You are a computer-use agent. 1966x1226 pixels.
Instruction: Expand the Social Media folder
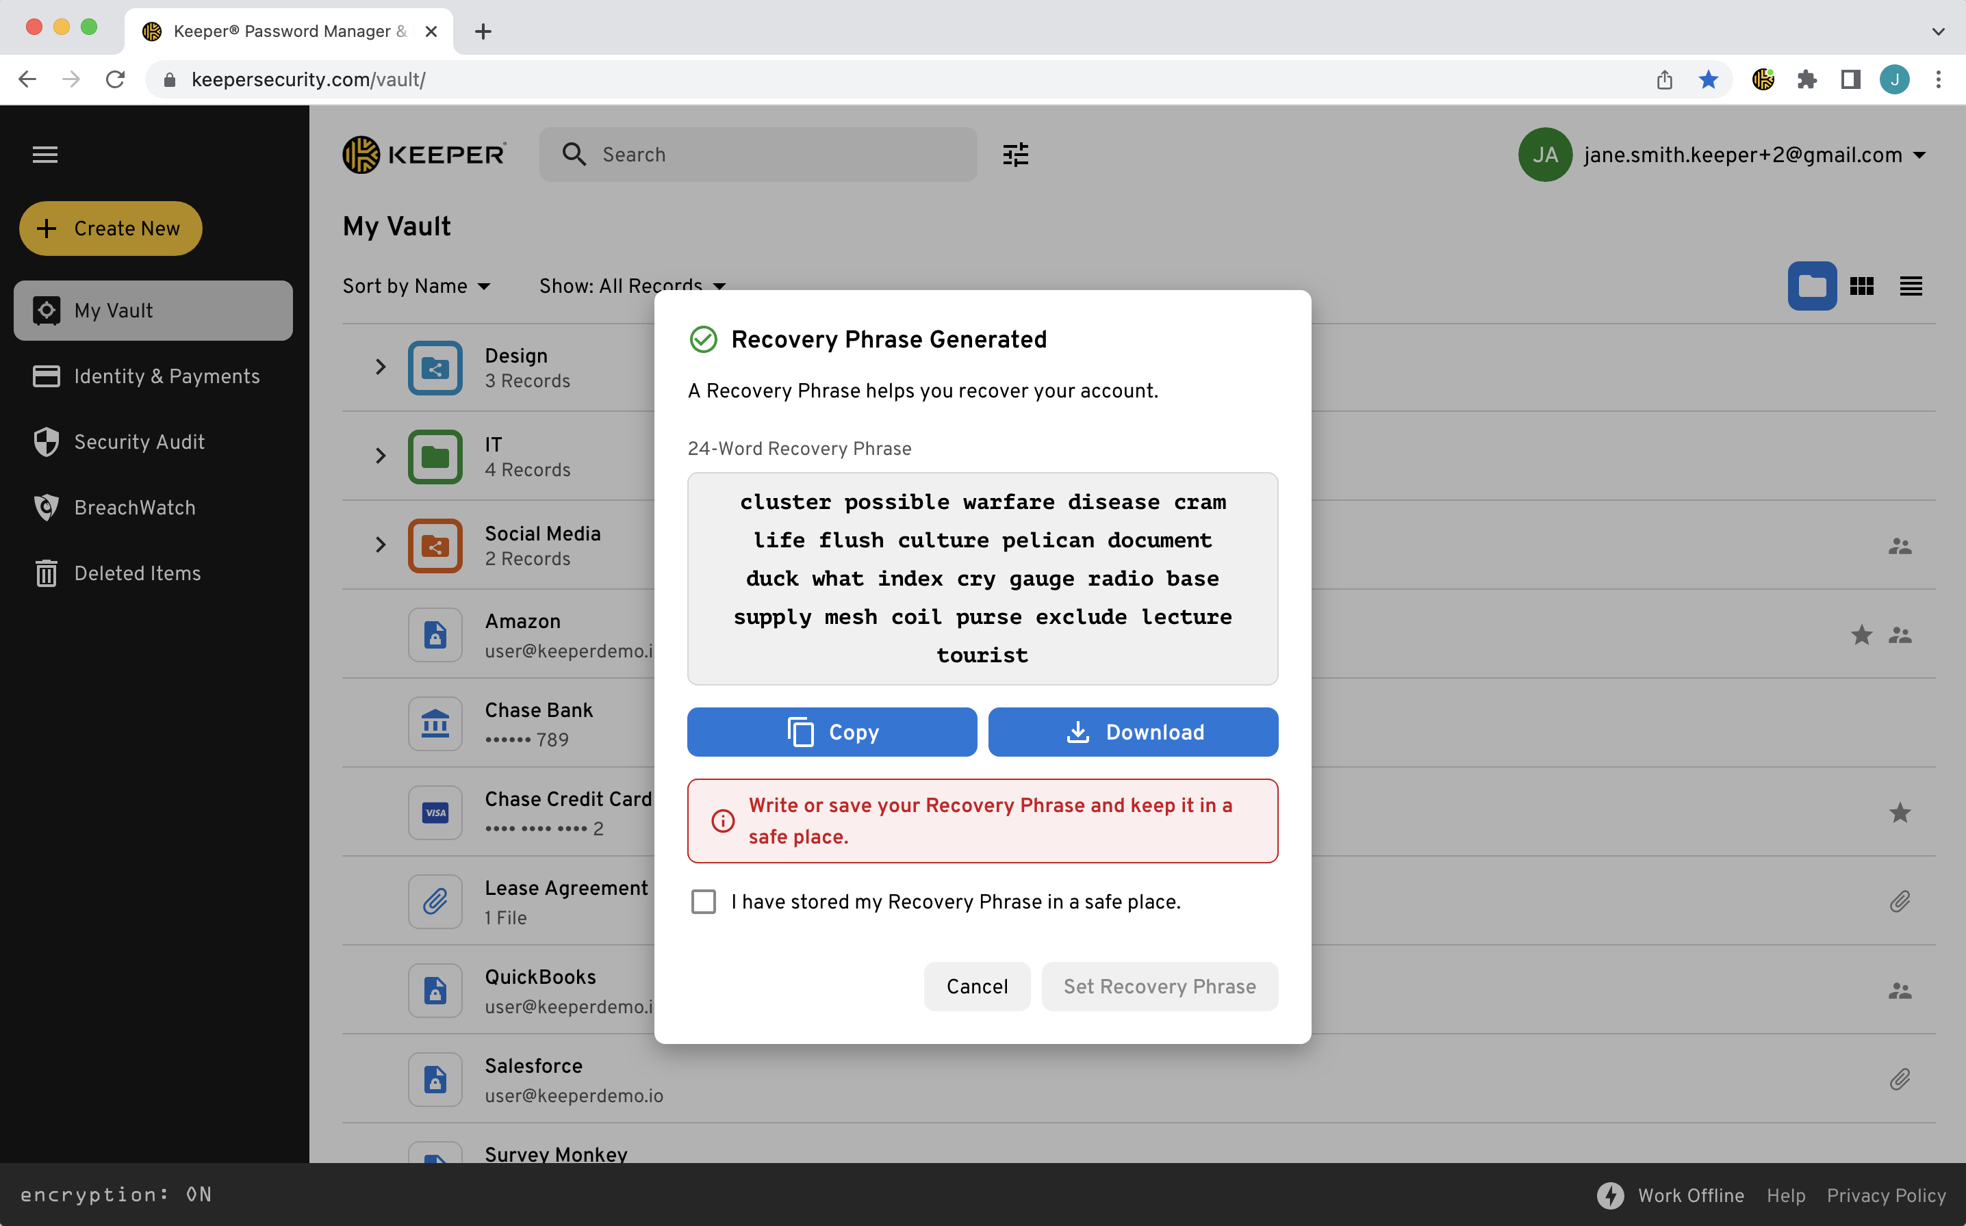click(x=381, y=545)
